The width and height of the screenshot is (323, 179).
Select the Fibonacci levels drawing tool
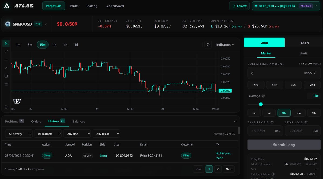[x=6, y=84]
